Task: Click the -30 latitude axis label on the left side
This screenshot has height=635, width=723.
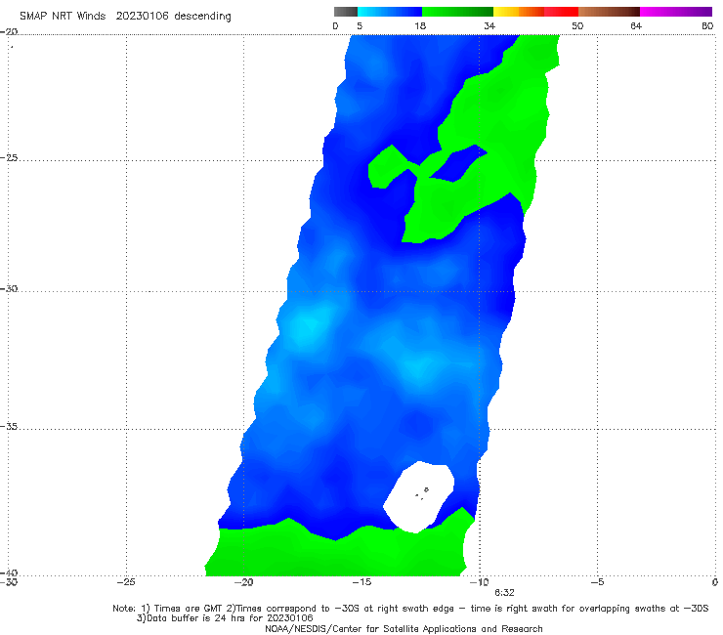Action: click(9, 288)
